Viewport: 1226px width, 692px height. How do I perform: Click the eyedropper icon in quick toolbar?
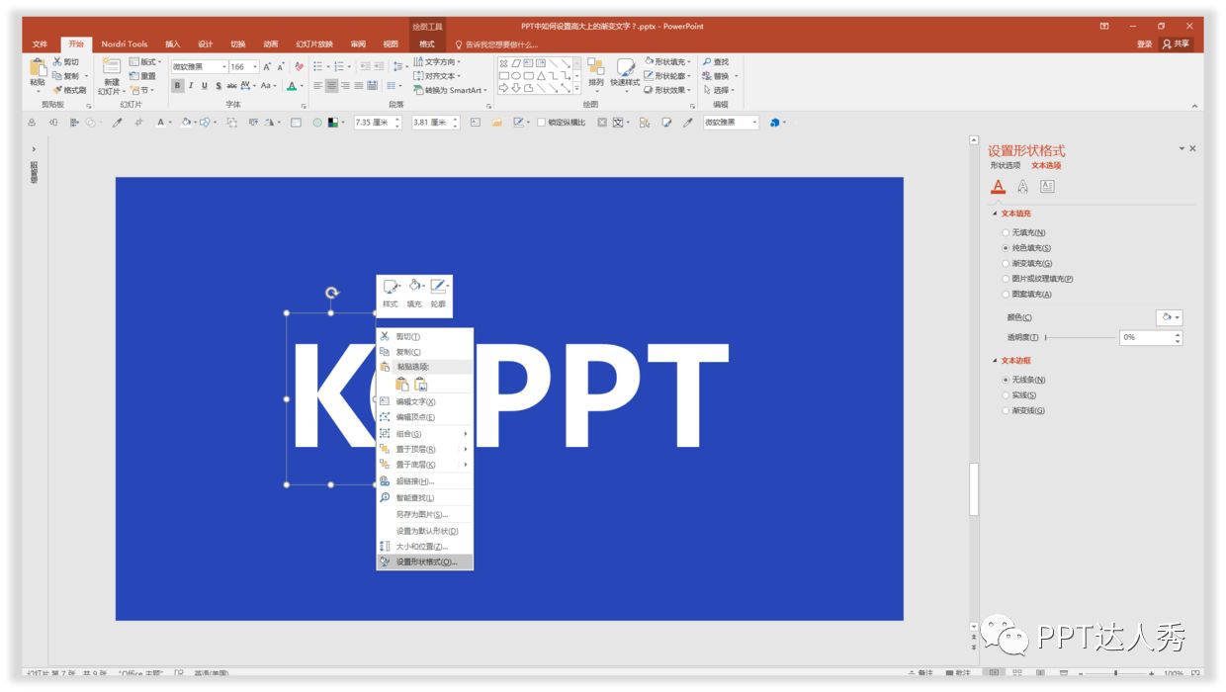click(x=117, y=123)
